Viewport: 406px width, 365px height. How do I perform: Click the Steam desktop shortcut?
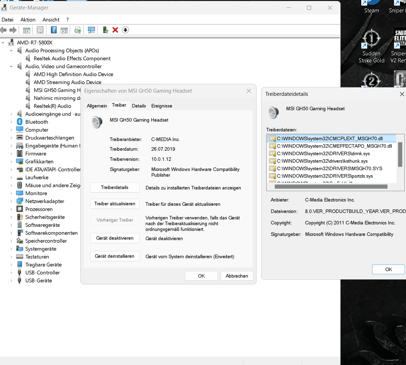[371, 7]
